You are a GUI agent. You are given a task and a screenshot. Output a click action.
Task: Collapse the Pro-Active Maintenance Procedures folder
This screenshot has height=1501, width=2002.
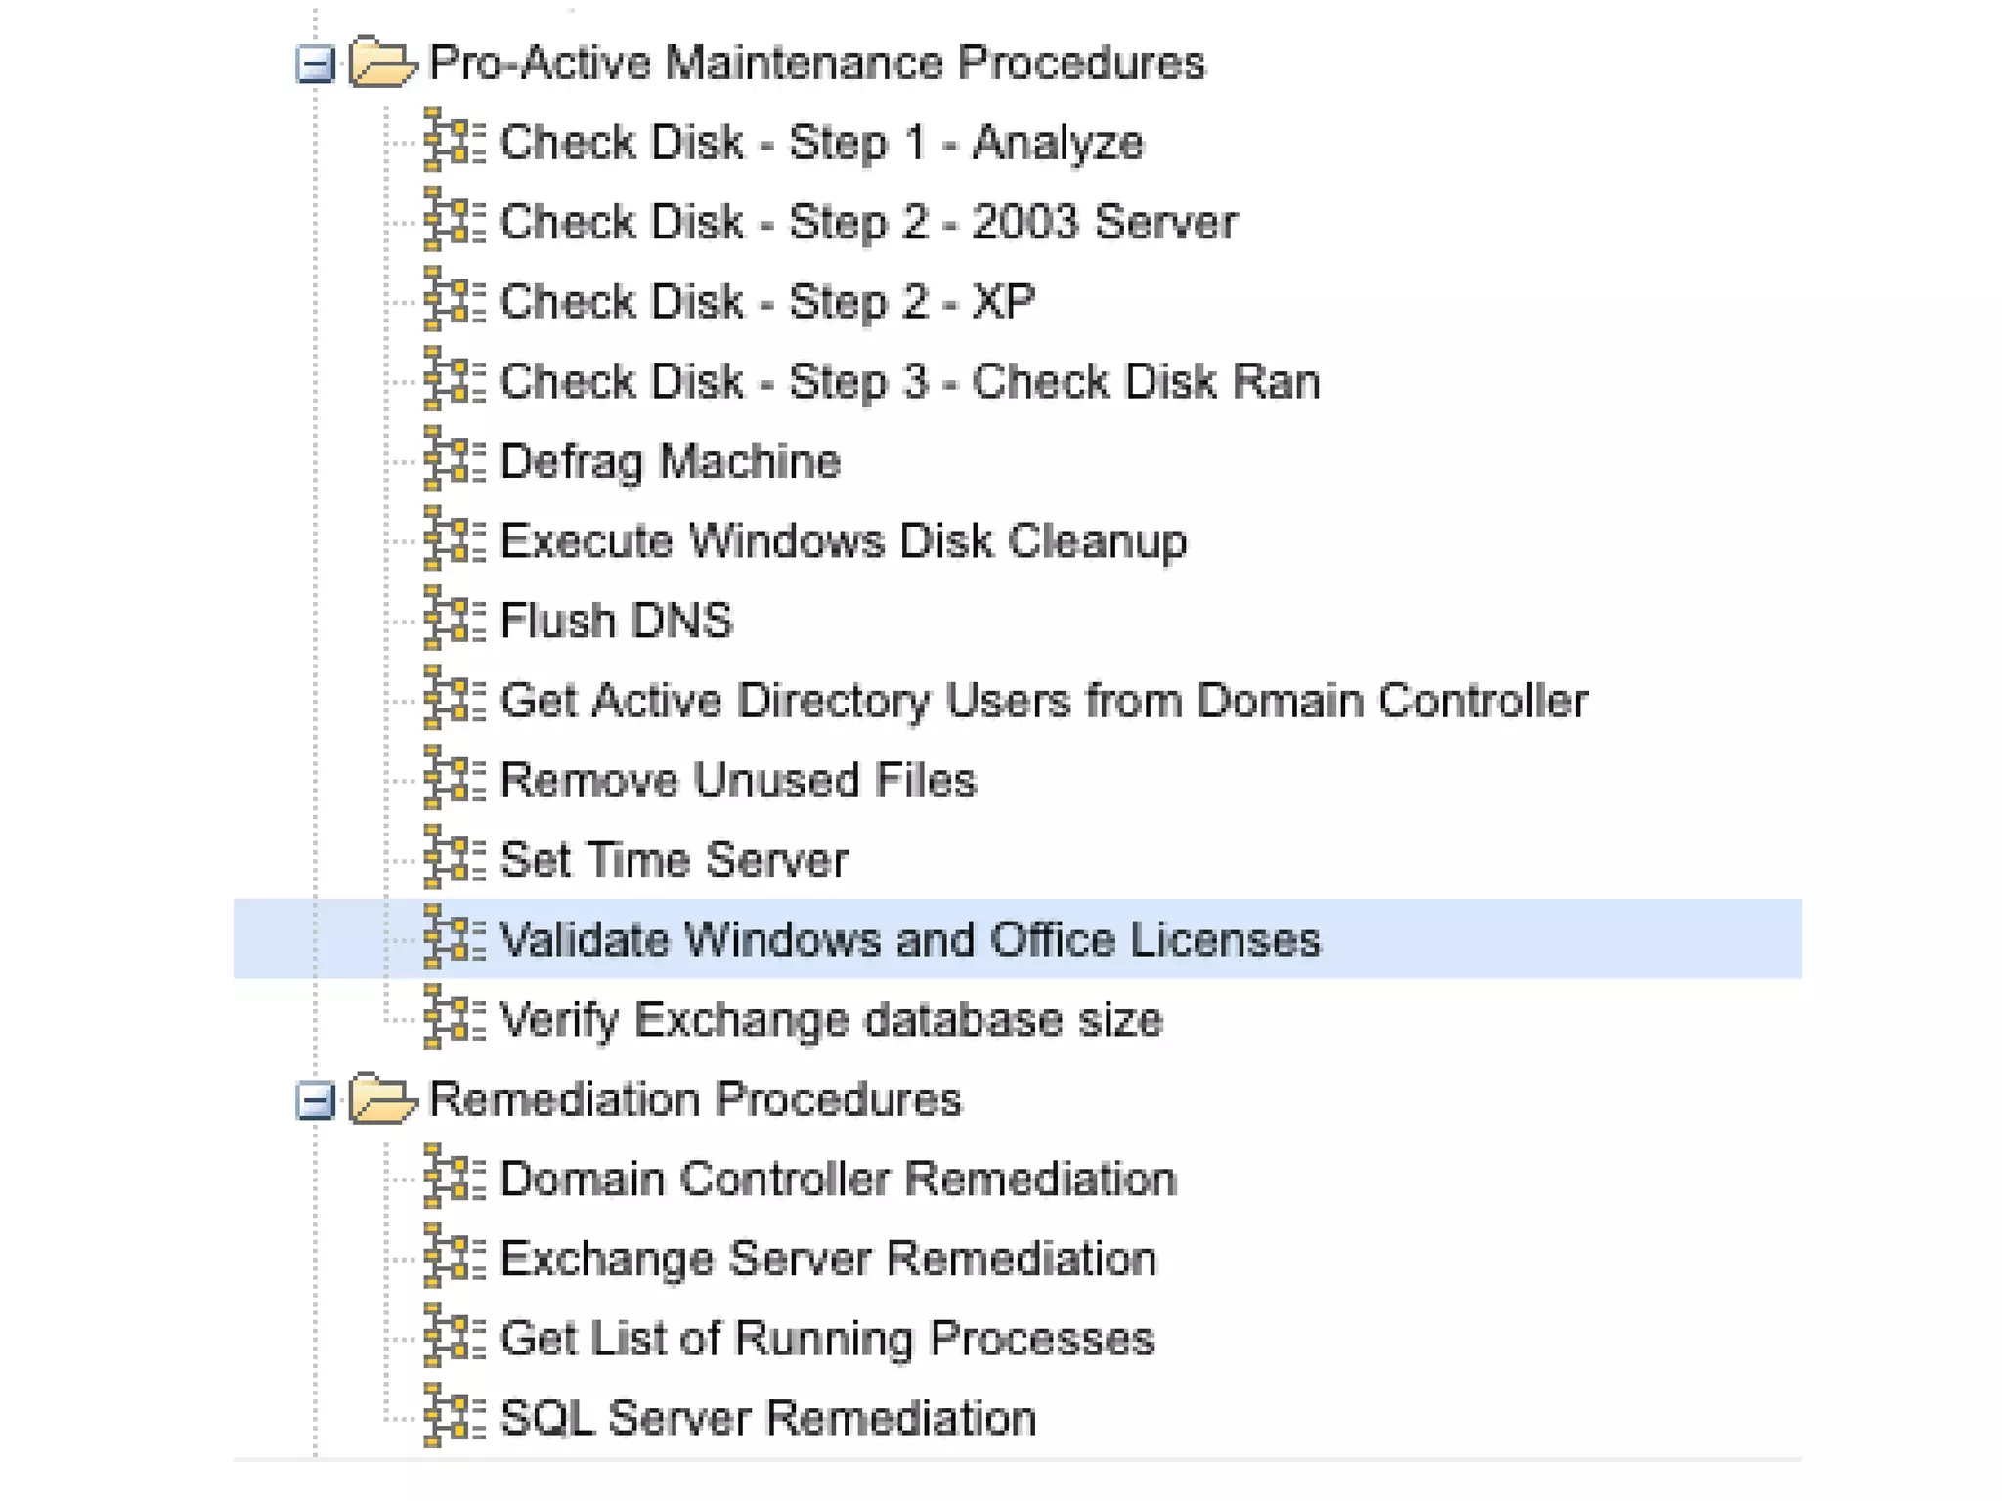[x=315, y=64]
